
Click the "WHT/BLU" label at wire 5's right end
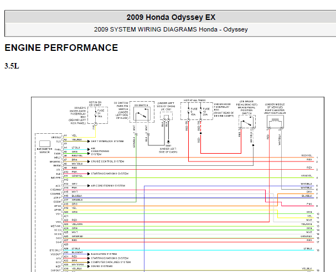pos(306,184)
